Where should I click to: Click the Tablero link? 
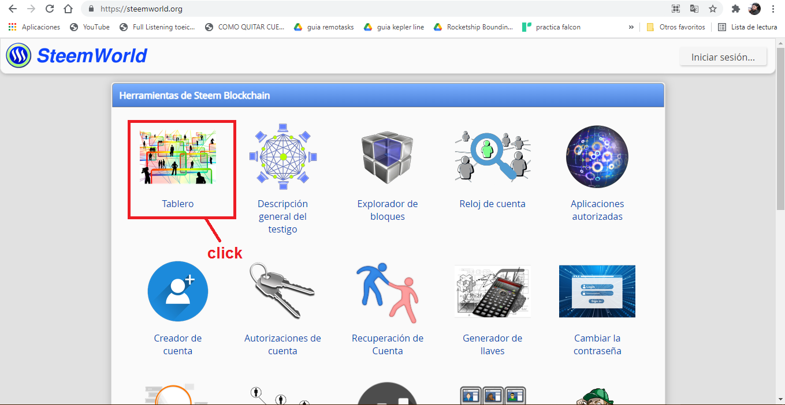(x=178, y=204)
